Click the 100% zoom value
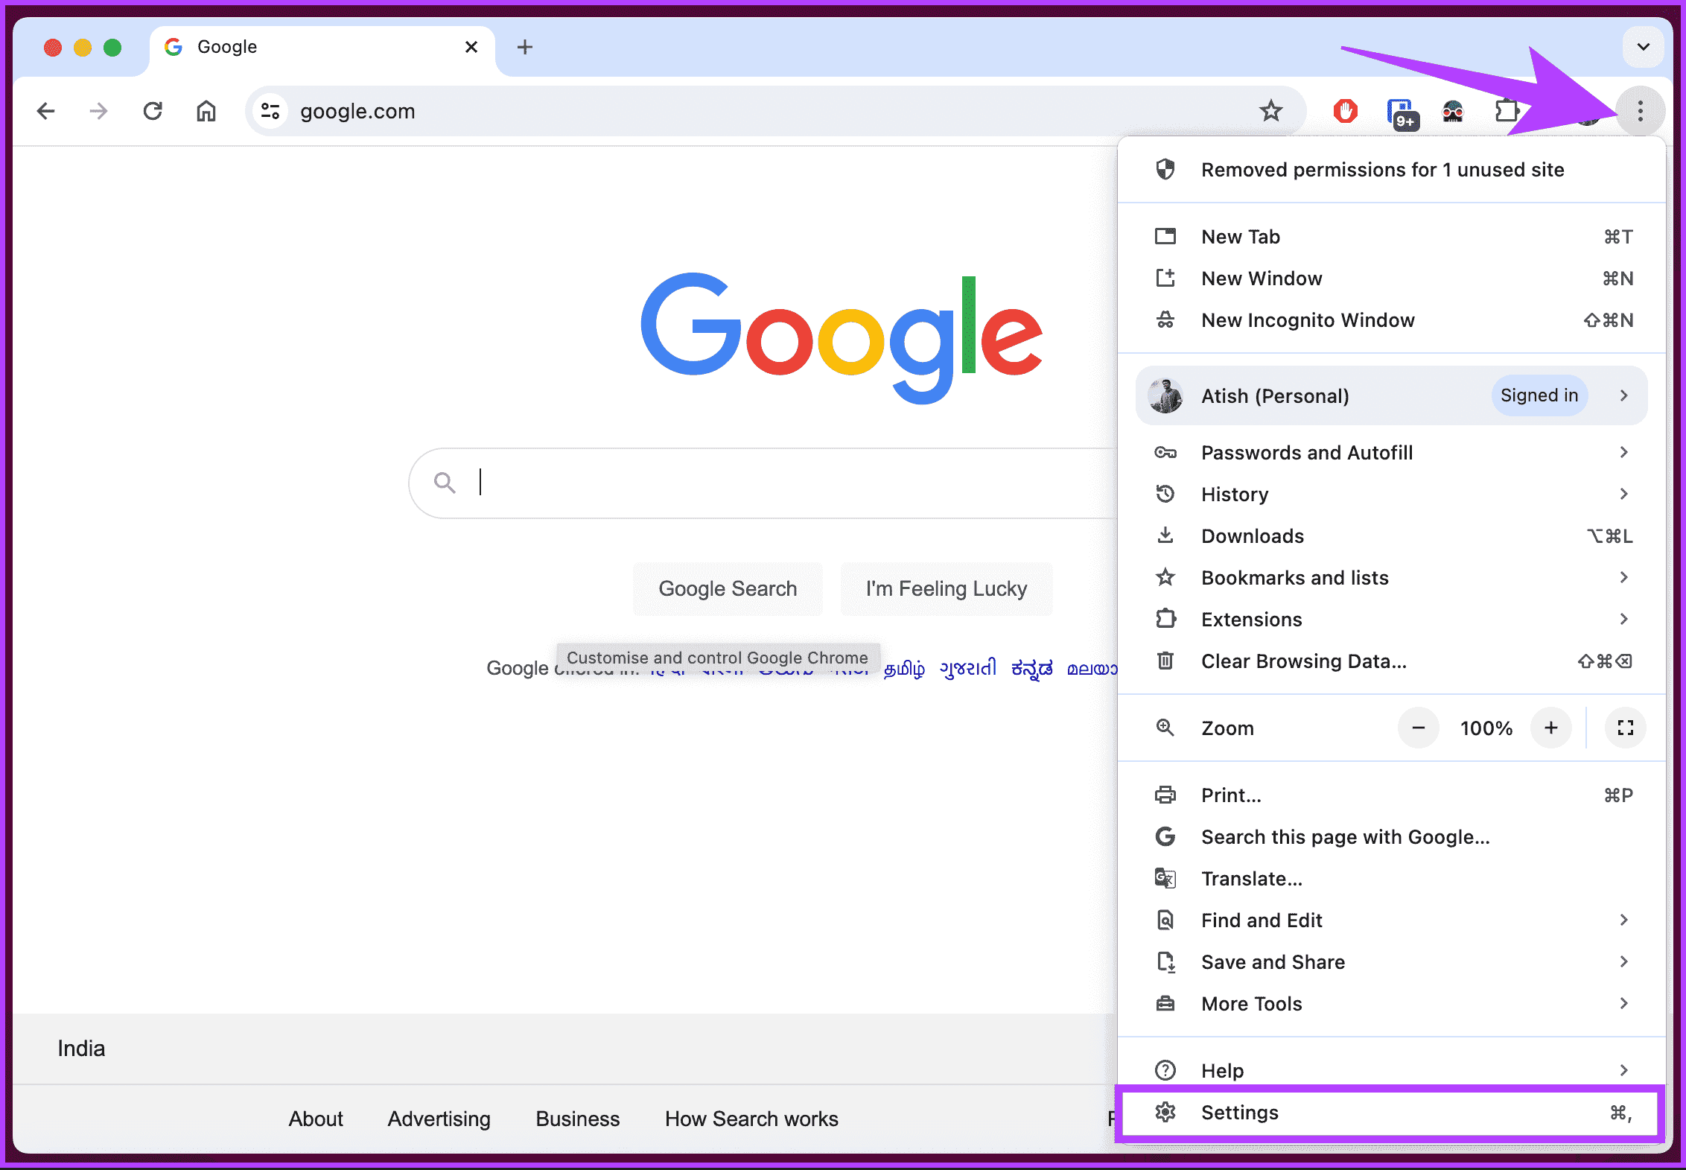The width and height of the screenshot is (1686, 1170). [1486, 728]
